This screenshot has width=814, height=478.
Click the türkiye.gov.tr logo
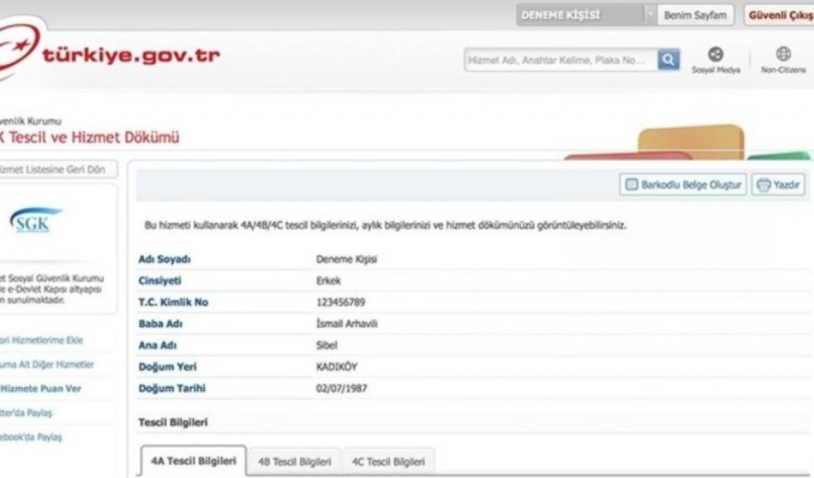click(x=109, y=54)
